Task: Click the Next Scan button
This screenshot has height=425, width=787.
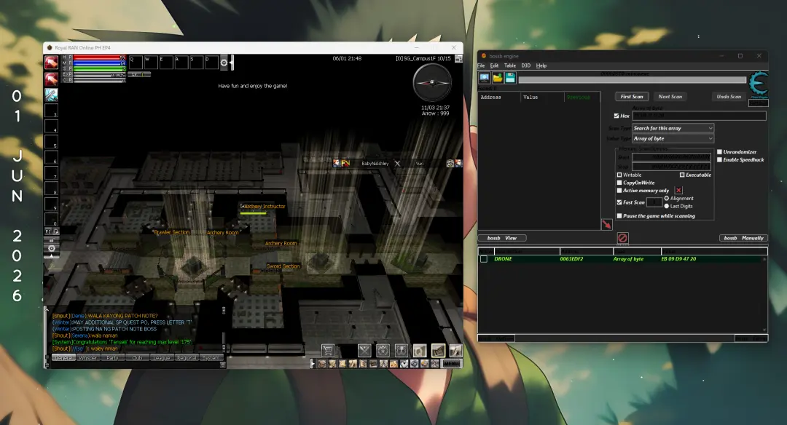Action: (670, 97)
